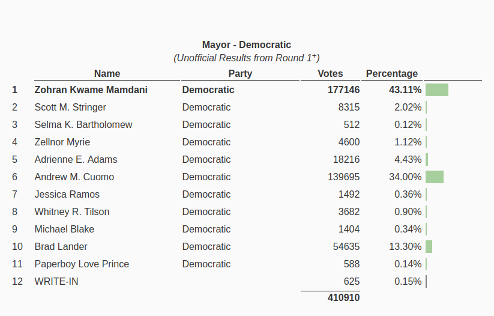Click Adrienne E. Adams's vote count 18216
Screen dimensions: 494x316
click(346, 160)
